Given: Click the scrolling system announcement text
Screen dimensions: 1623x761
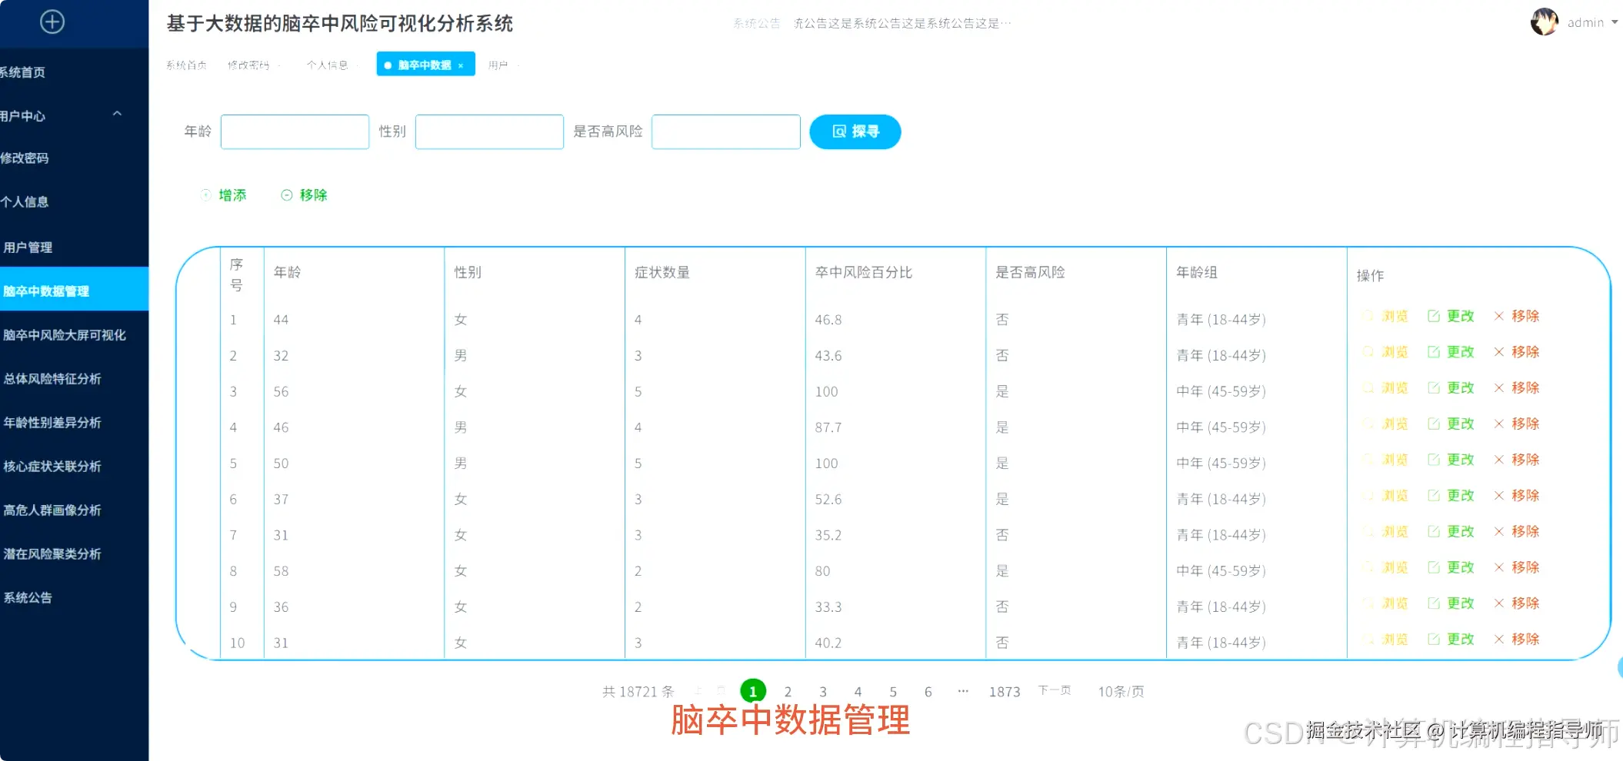Looking at the screenshot, I should [903, 24].
